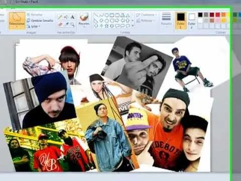Open the Girar rotate dropdown
This screenshot has width=241, height=181.
34,26
